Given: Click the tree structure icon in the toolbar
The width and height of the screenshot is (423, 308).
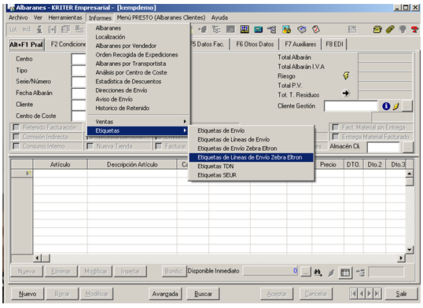Looking at the screenshot, I should coord(216,29).
